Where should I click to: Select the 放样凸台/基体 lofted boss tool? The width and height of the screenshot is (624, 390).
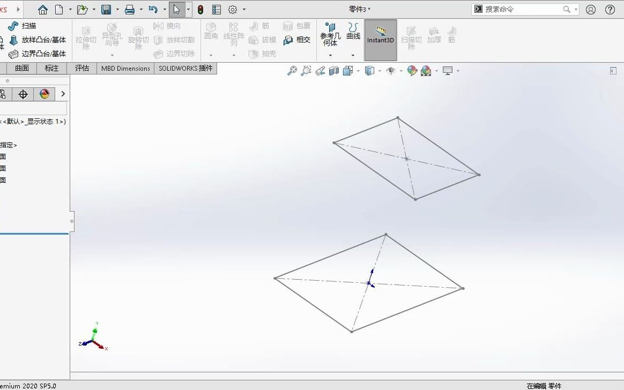[36, 39]
